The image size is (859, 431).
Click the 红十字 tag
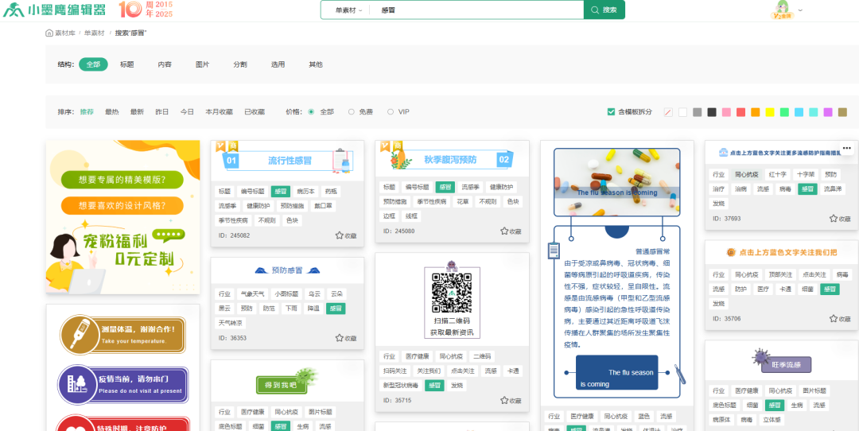[777, 175]
